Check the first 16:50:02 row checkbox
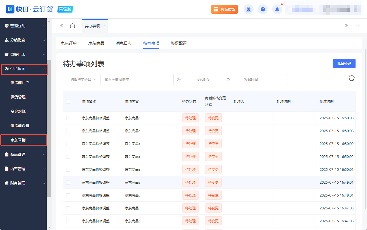 pyautogui.click(x=68, y=144)
